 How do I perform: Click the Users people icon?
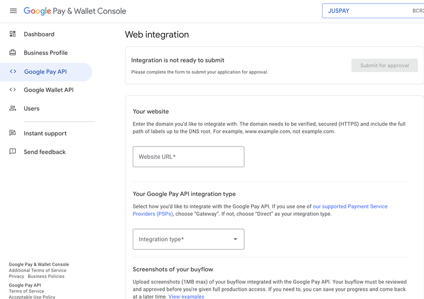[12, 108]
